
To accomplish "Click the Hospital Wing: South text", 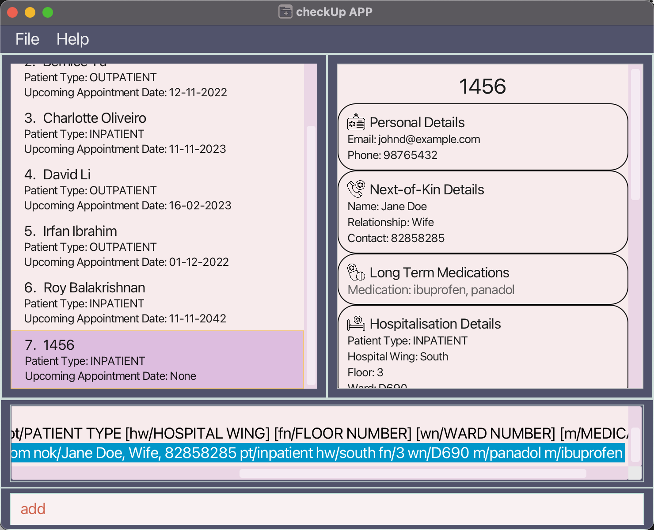I will coord(398,356).
